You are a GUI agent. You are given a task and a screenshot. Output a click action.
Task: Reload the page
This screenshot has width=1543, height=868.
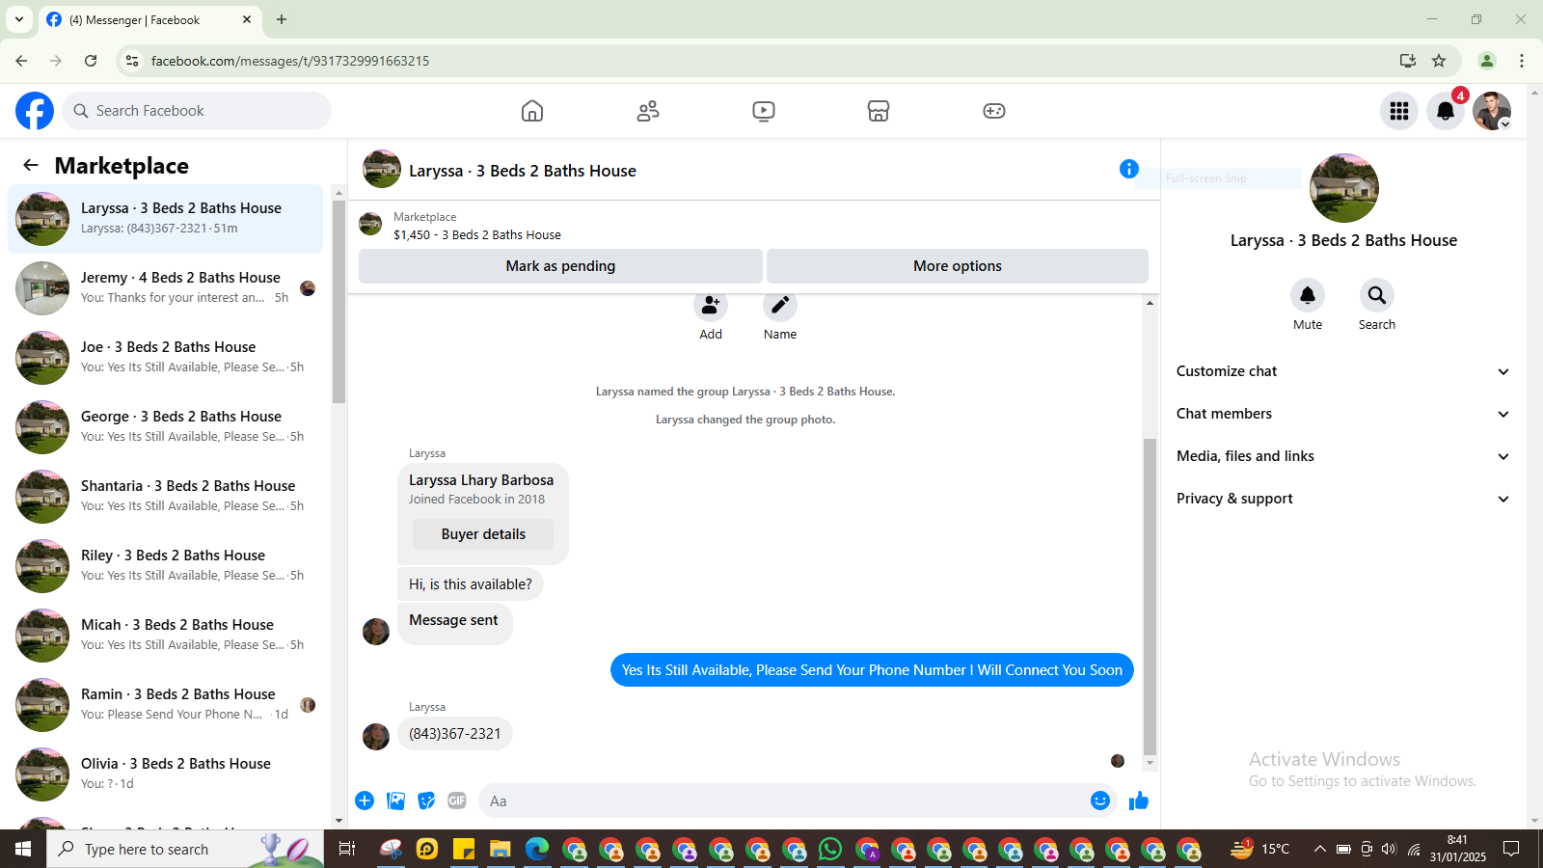91,61
